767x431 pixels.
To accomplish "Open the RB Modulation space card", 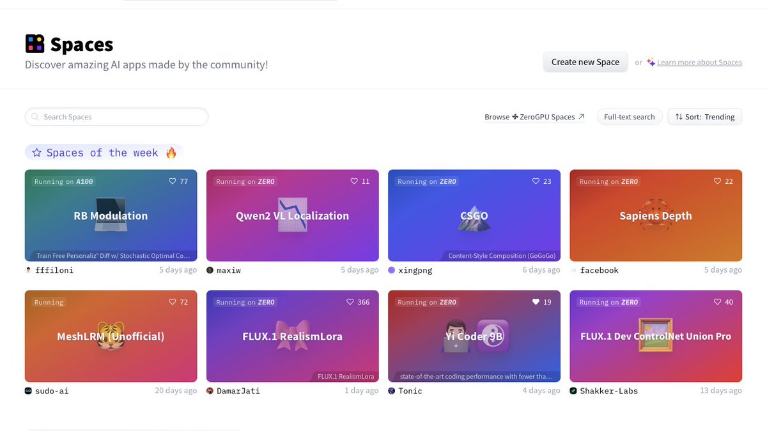I will click(111, 215).
